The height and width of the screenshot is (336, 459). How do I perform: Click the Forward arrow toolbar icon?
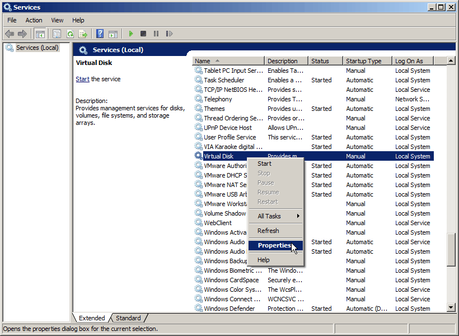coord(22,34)
